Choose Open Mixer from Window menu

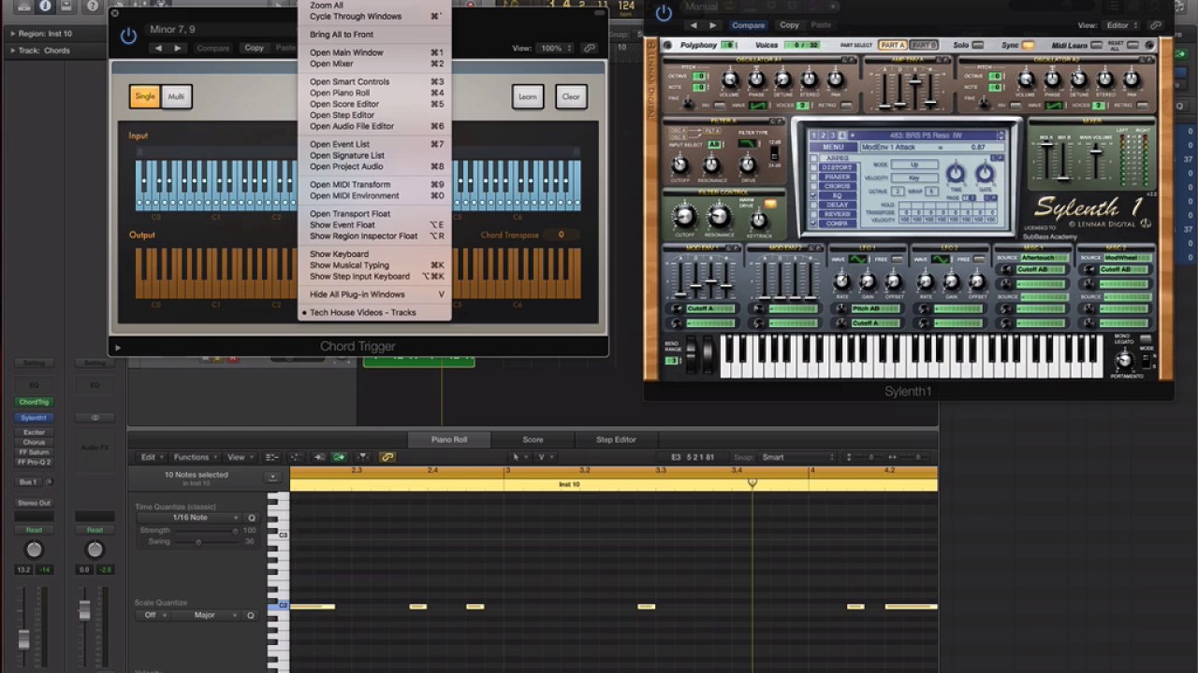(374, 64)
